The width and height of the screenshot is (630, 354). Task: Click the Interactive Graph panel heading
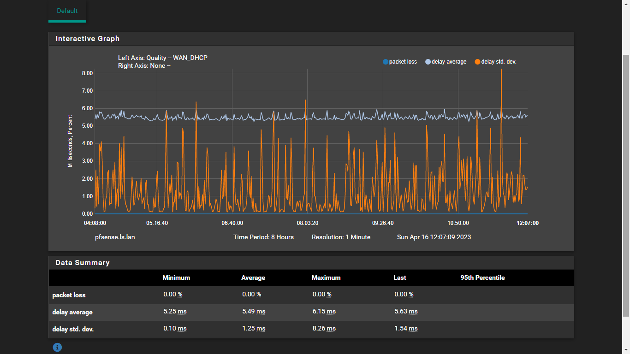click(88, 39)
